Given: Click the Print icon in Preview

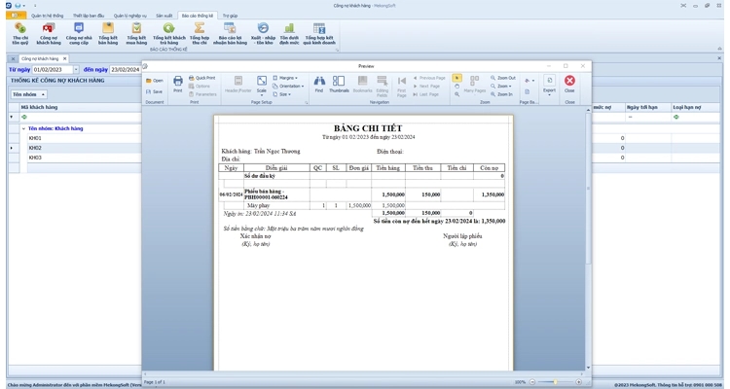Looking at the screenshot, I should (x=177, y=84).
